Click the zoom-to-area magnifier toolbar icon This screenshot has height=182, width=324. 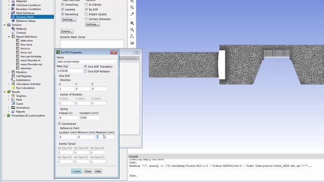click(x=132, y=23)
